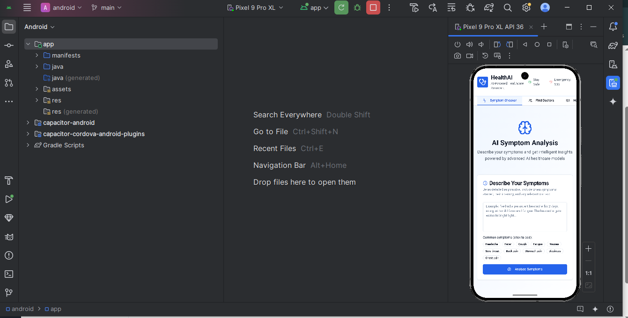Open the Gradle elephant tool window

click(x=613, y=45)
